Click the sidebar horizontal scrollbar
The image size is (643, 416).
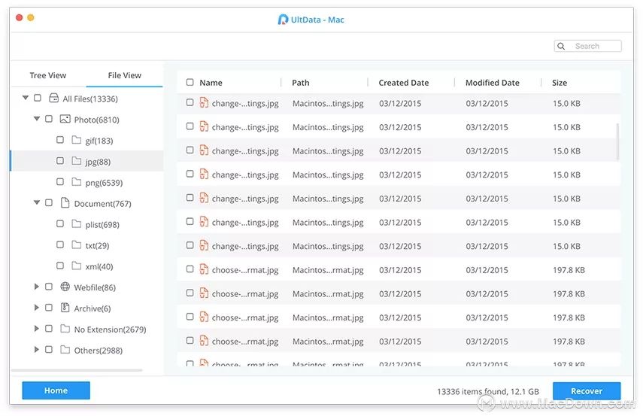tap(77, 370)
